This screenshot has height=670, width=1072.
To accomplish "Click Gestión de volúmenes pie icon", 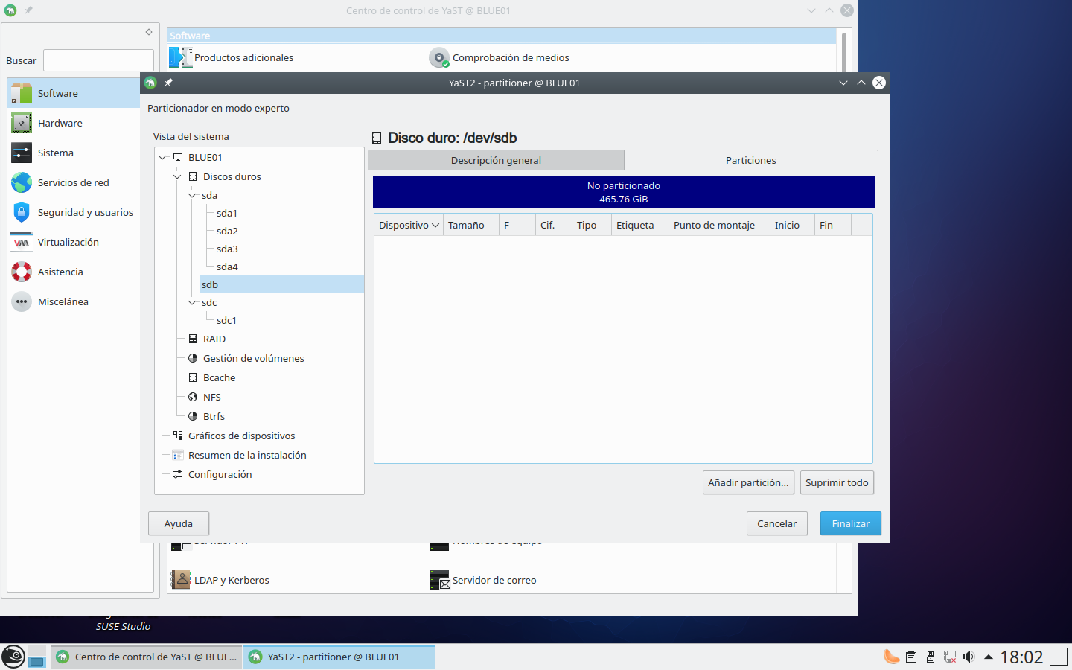I will pyautogui.click(x=193, y=358).
